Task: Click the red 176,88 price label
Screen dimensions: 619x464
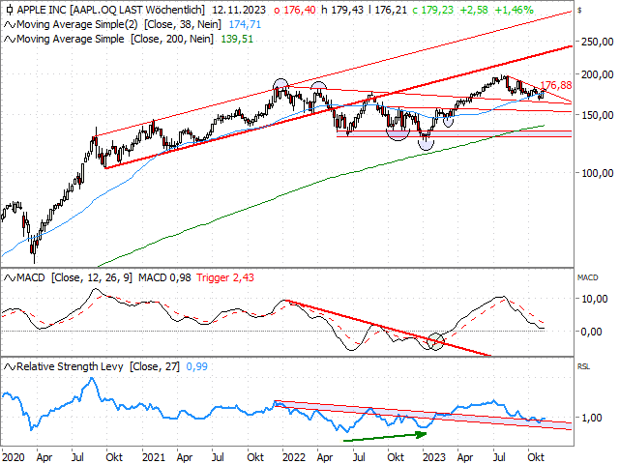Action: 555,87
